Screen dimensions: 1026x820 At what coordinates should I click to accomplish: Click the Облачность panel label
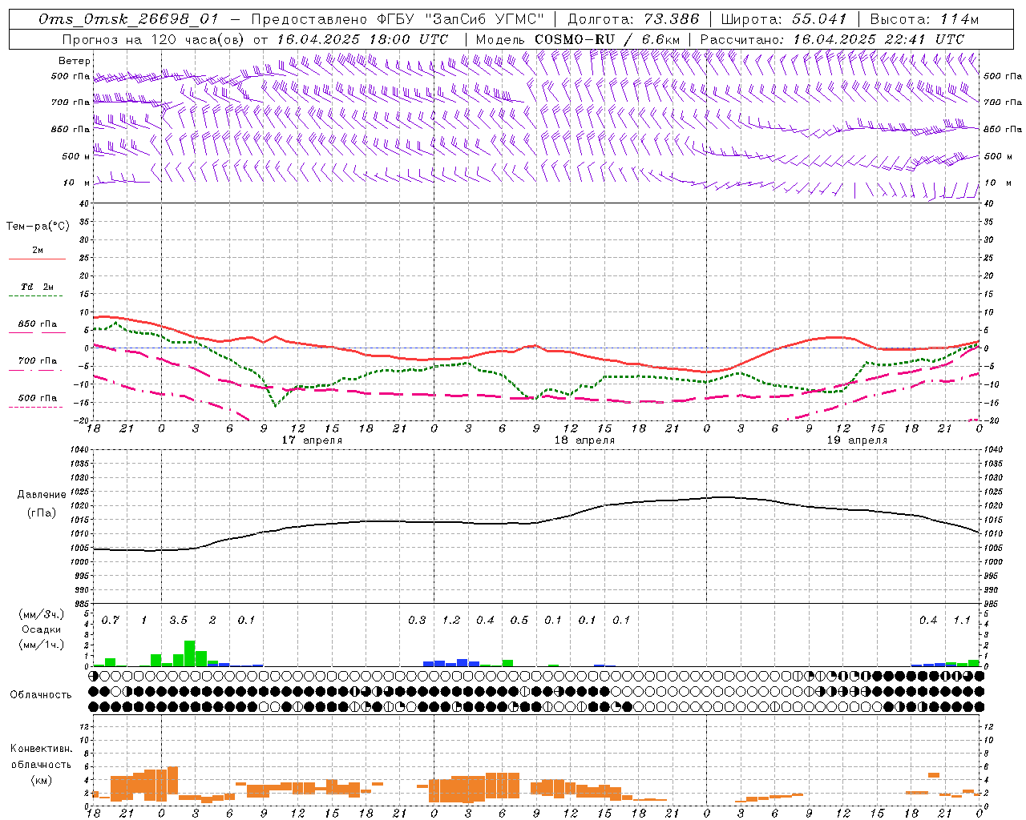41,695
